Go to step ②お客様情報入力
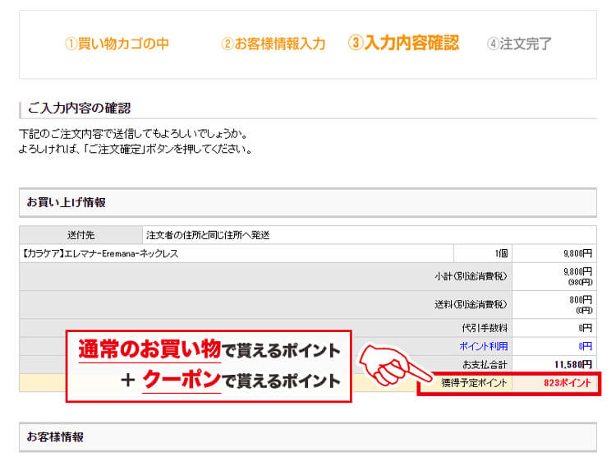616x457 pixels. coord(273,44)
